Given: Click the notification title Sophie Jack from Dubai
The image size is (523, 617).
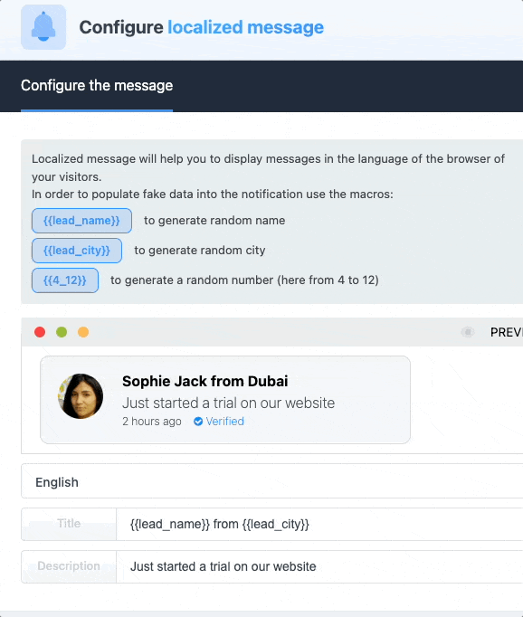Looking at the screenshot, I should (205, 381).
